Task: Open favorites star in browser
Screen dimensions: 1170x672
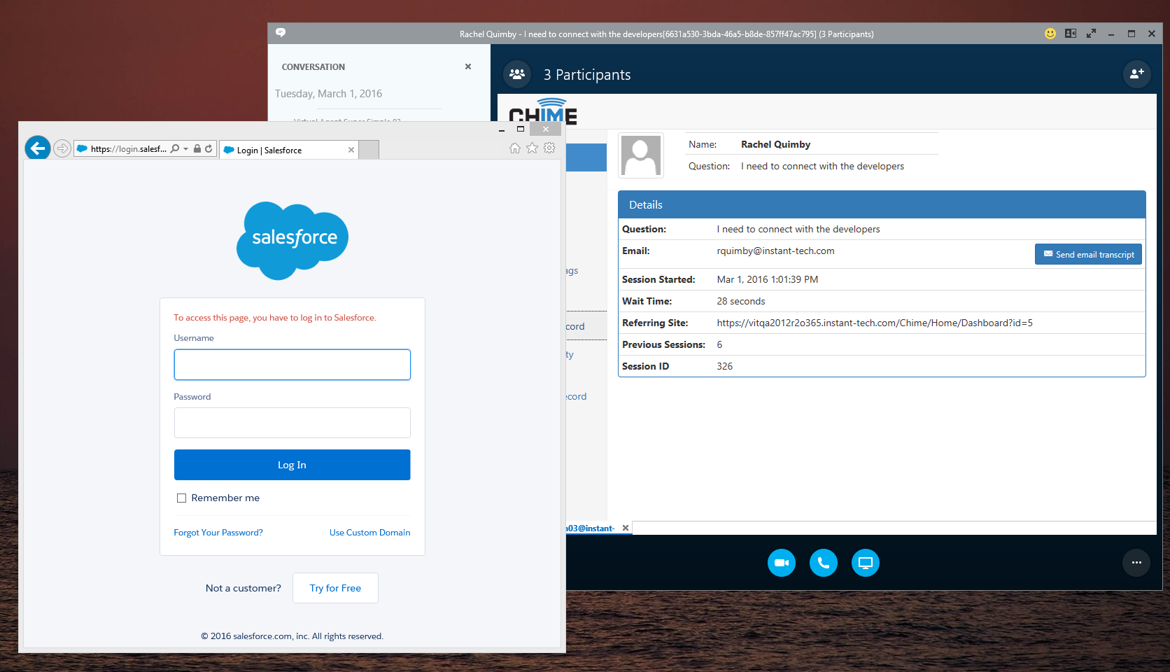Action: coord(532,148)
